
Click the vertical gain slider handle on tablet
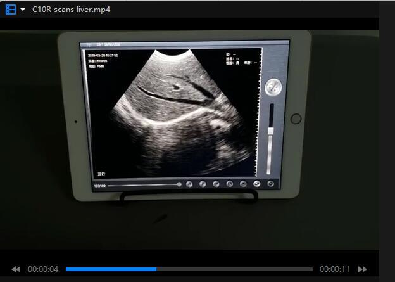[x=271, y=131]
